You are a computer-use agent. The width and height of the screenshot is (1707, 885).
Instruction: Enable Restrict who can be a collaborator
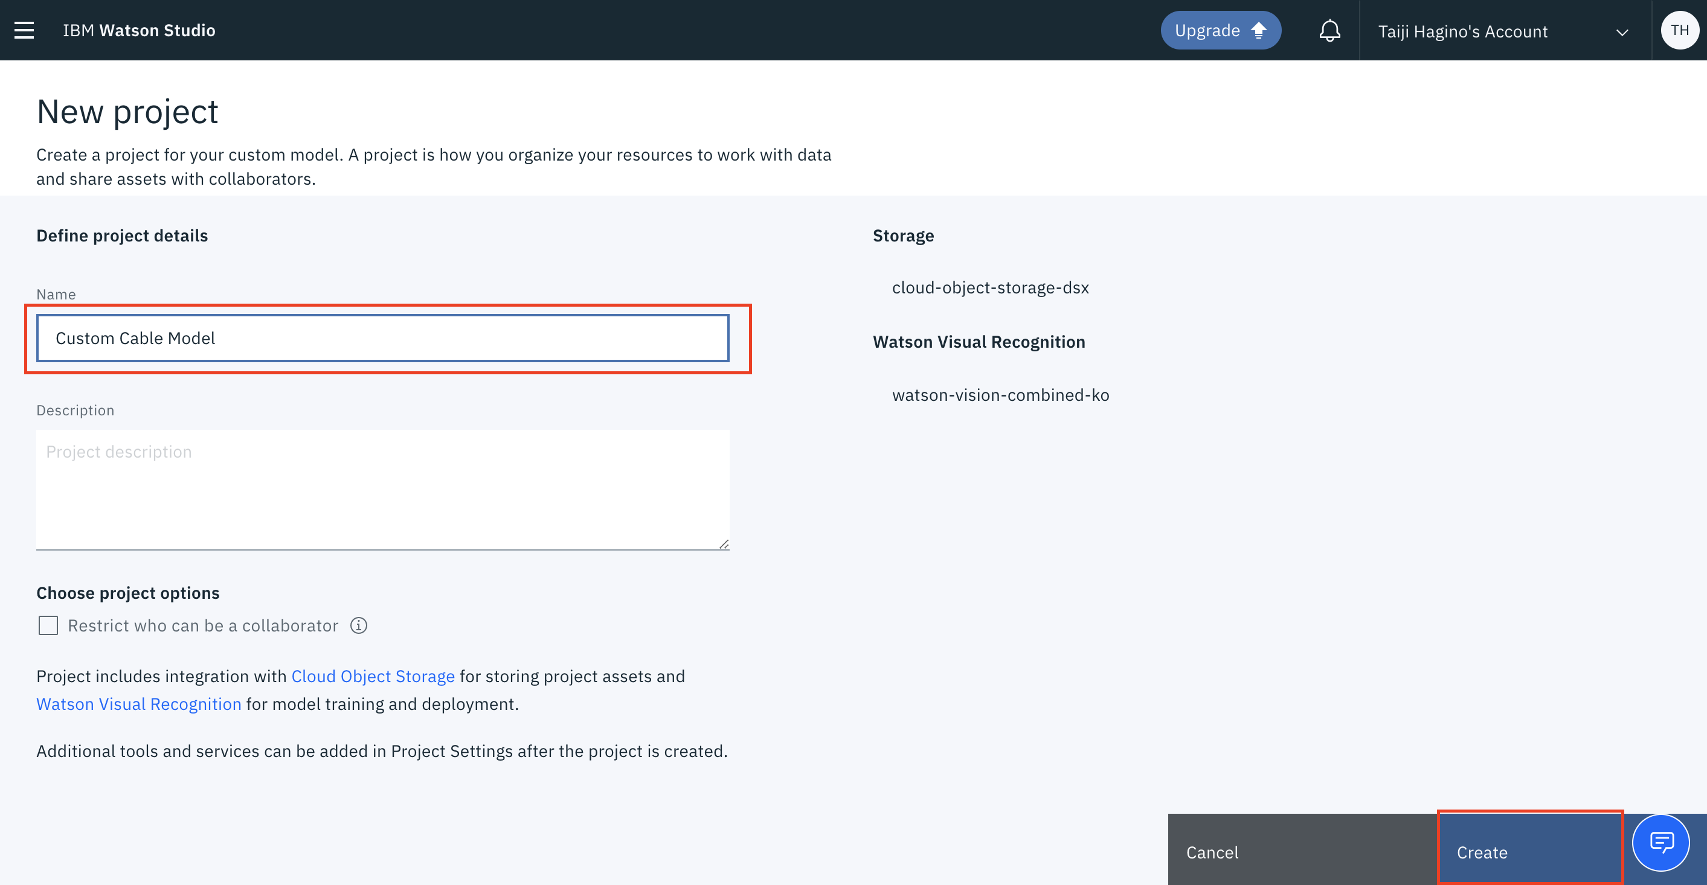click(48, 625)
